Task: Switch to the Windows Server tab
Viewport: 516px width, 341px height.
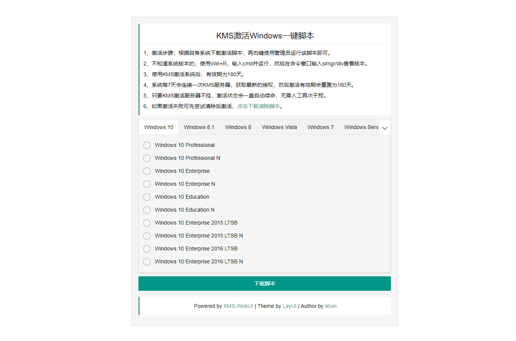Action: point(361,127)
